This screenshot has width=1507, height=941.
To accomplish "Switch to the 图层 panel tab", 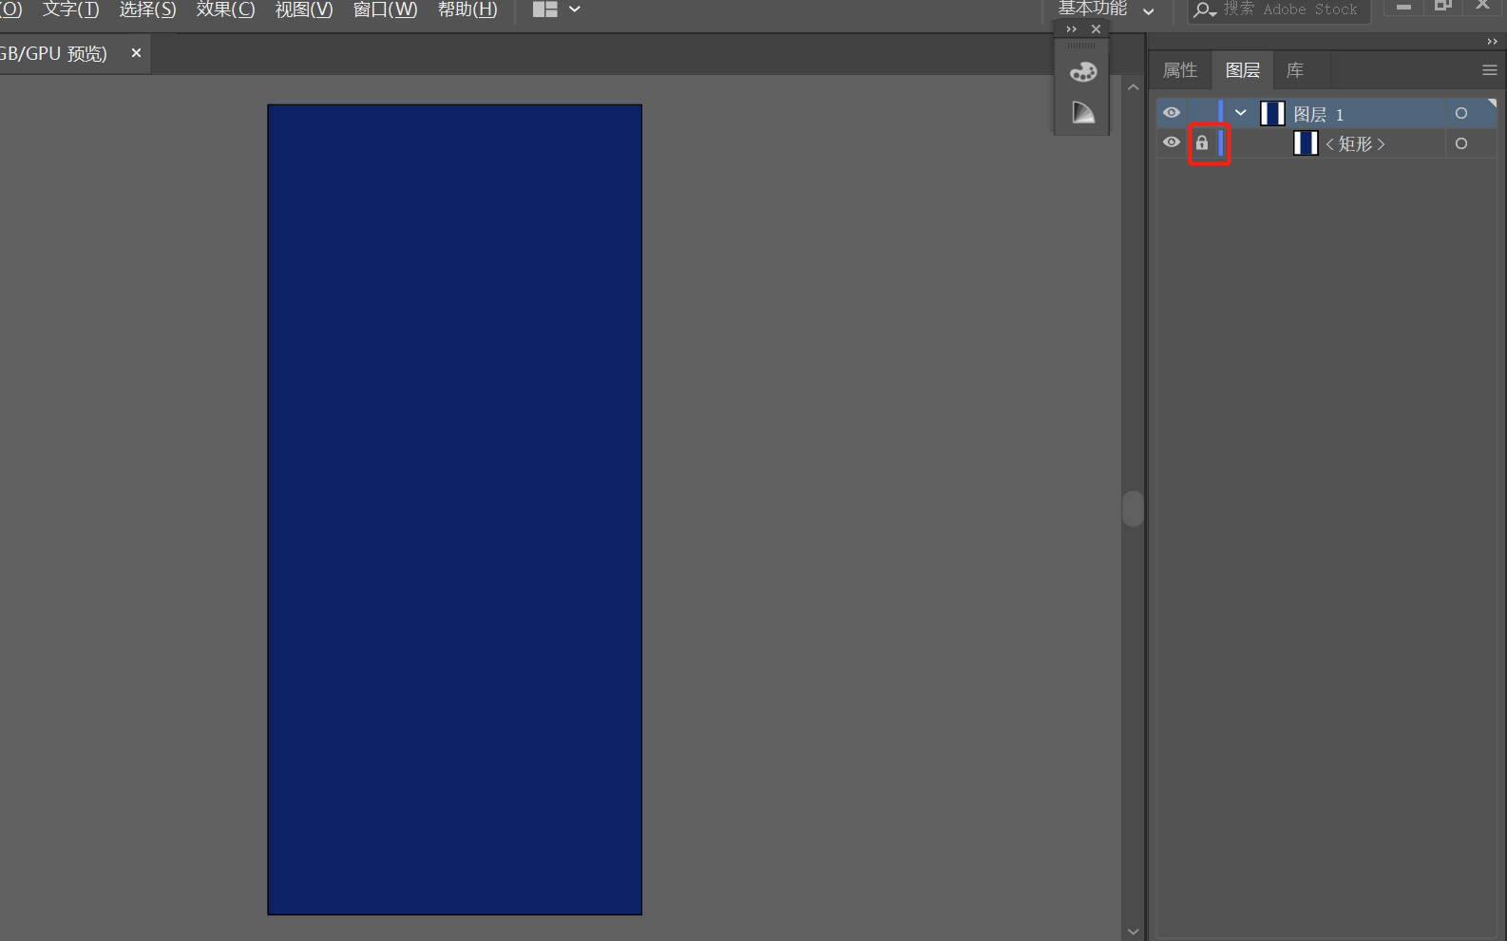I will coord(1243,70).
